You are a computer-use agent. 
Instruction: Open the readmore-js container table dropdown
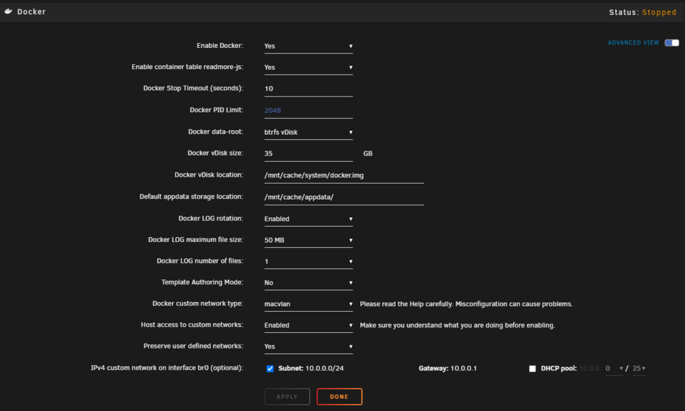coord(308,67)
